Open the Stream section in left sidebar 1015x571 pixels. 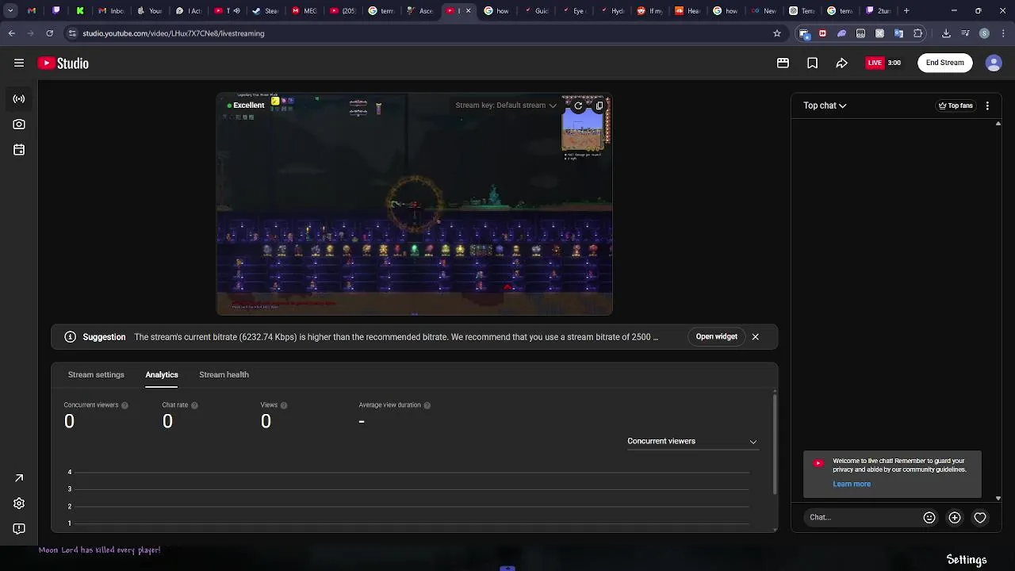click(19, 99)
